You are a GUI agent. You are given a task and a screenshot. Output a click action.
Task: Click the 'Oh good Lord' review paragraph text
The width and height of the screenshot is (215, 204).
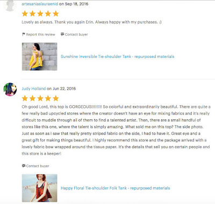(x=116, y=130)
